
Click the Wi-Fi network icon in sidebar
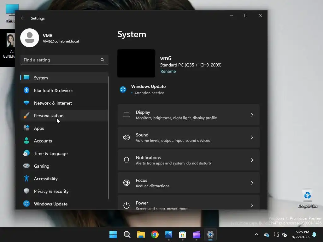[26, 103]
